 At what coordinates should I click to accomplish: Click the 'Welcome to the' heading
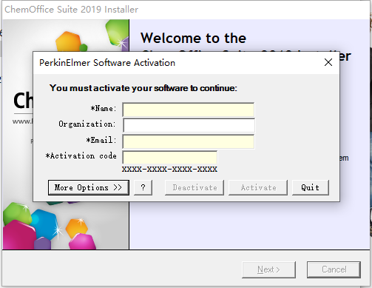click(193, 38)
